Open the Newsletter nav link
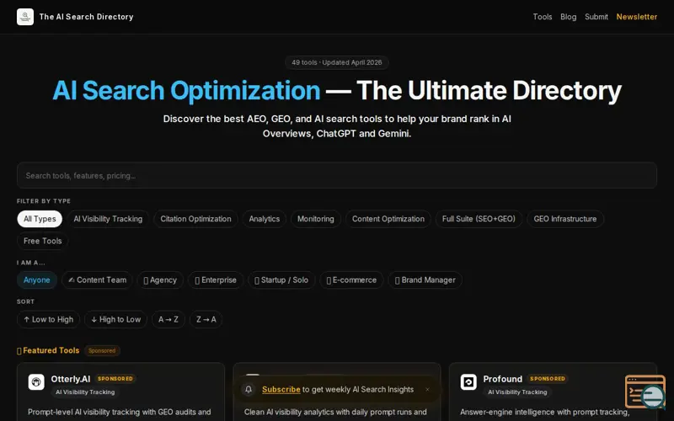 coord(637,17)
